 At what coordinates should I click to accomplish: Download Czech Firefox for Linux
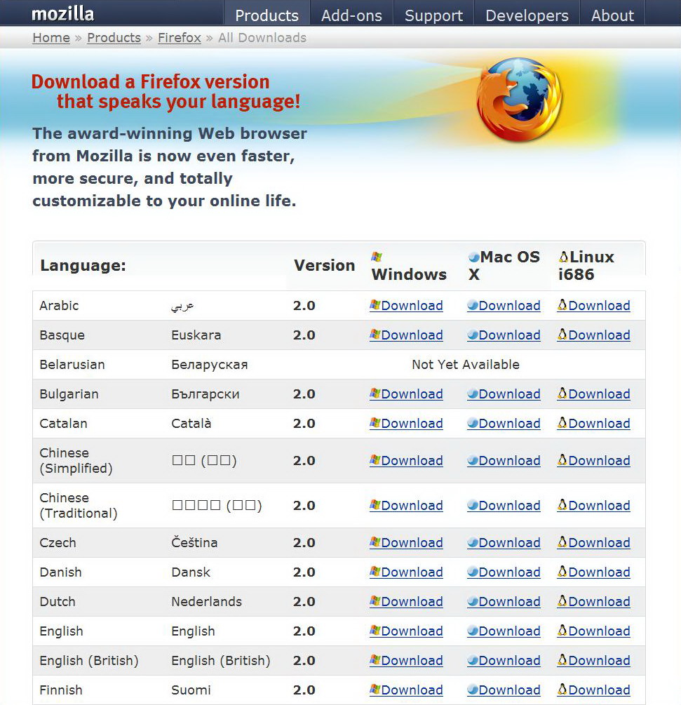(x=594, y=543)
